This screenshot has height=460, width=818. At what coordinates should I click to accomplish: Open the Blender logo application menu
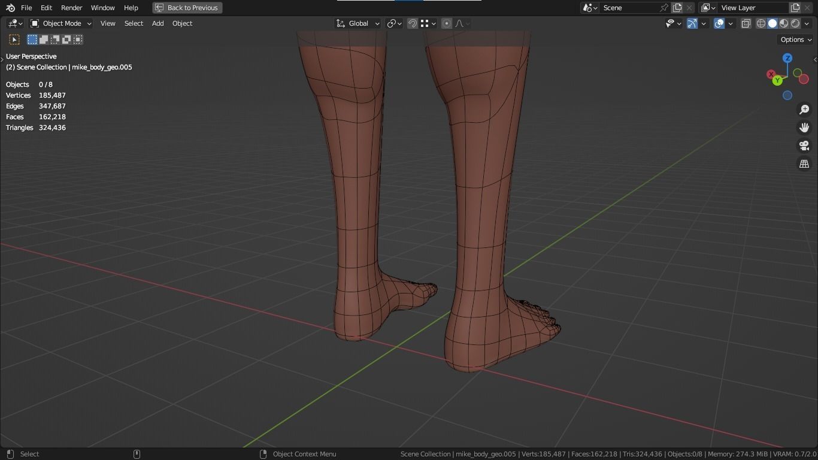(x=10, y=8)
